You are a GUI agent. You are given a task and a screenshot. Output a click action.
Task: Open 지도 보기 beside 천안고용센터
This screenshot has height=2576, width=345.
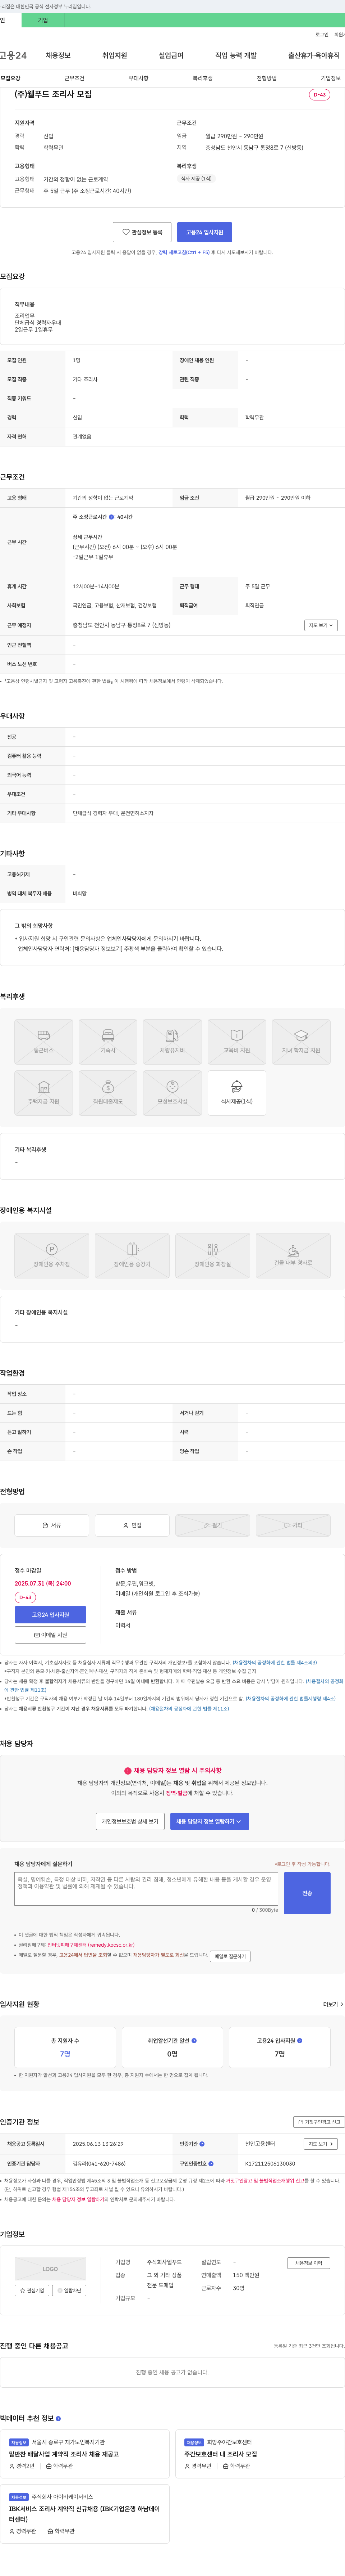(x=320, y=2144)
